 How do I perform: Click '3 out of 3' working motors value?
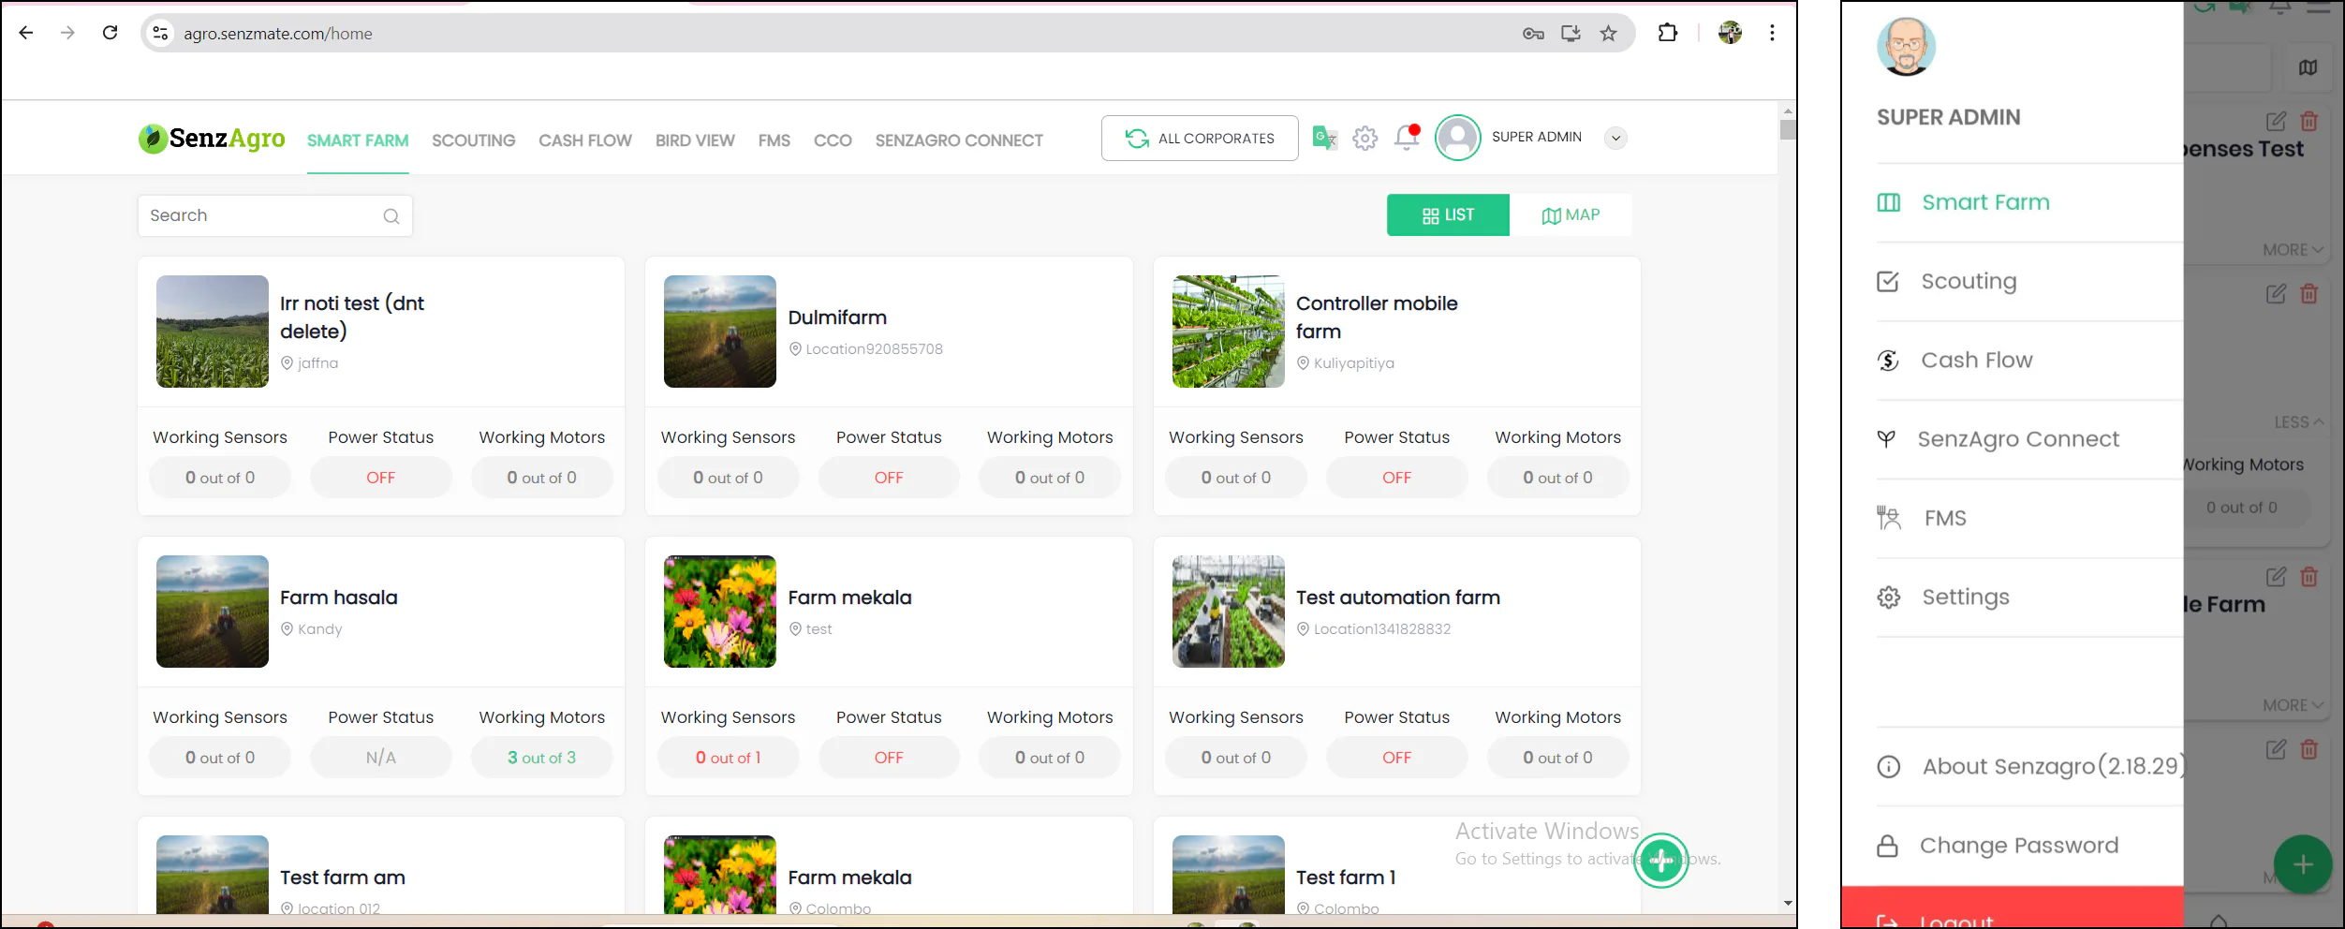pos(541,758)
